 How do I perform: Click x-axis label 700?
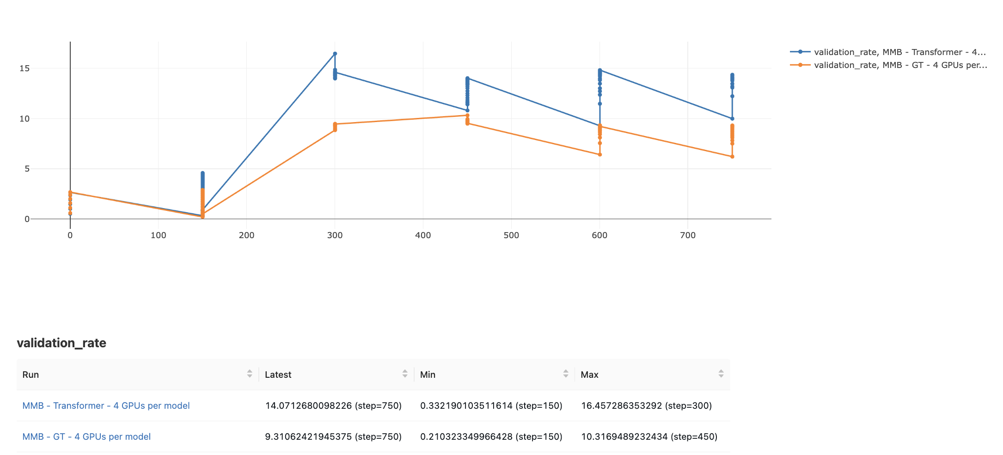[x=688, y=235]
